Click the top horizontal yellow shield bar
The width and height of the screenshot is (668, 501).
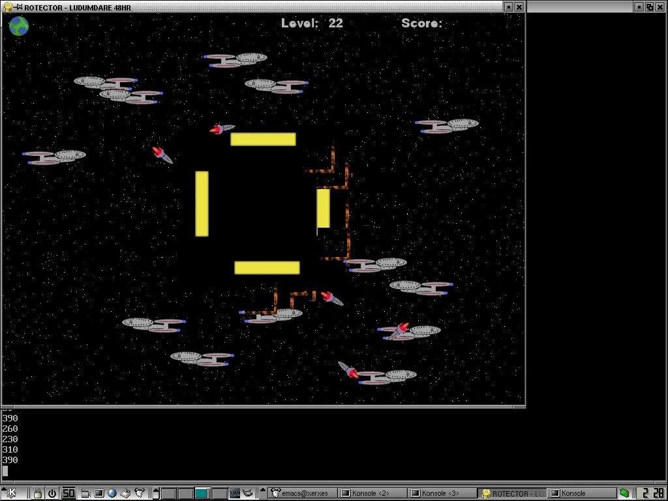pos(263,140)
